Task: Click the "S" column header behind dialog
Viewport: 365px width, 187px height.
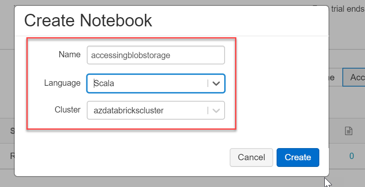Action: pos(12,131)
